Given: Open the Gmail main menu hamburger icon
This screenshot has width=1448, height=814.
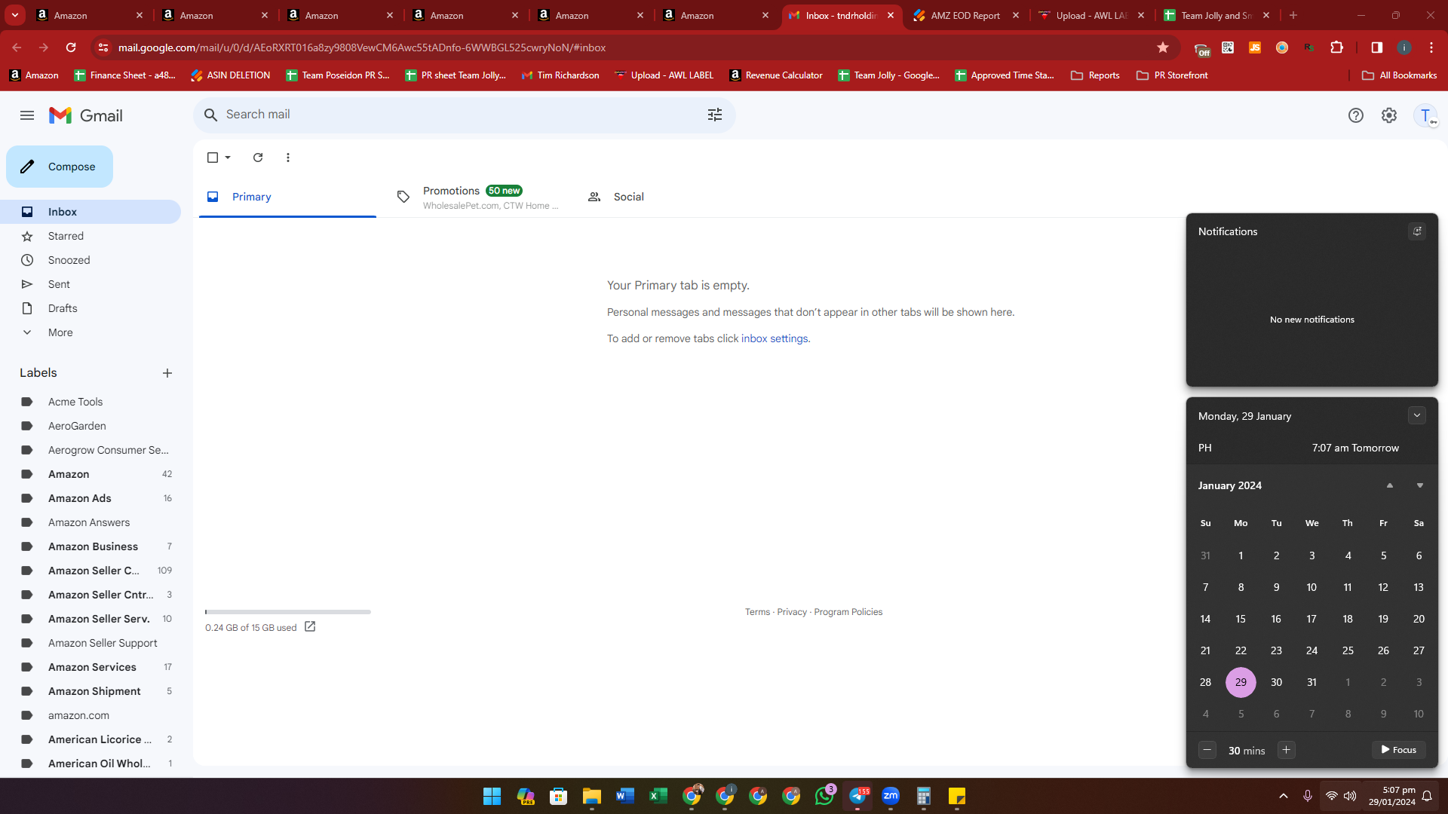Looking at the screenshot, I should point(27,115).
